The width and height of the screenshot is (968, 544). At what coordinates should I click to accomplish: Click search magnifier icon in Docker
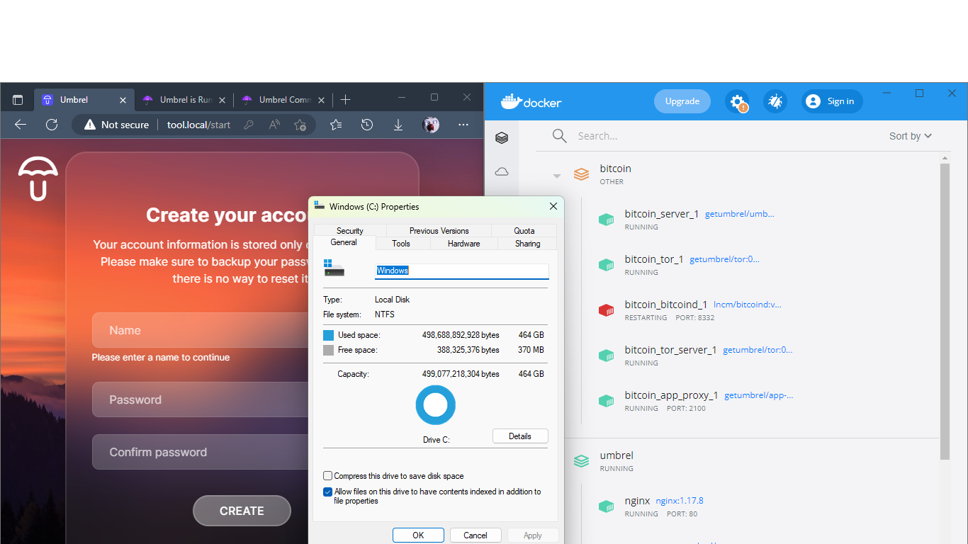[560, 136]
